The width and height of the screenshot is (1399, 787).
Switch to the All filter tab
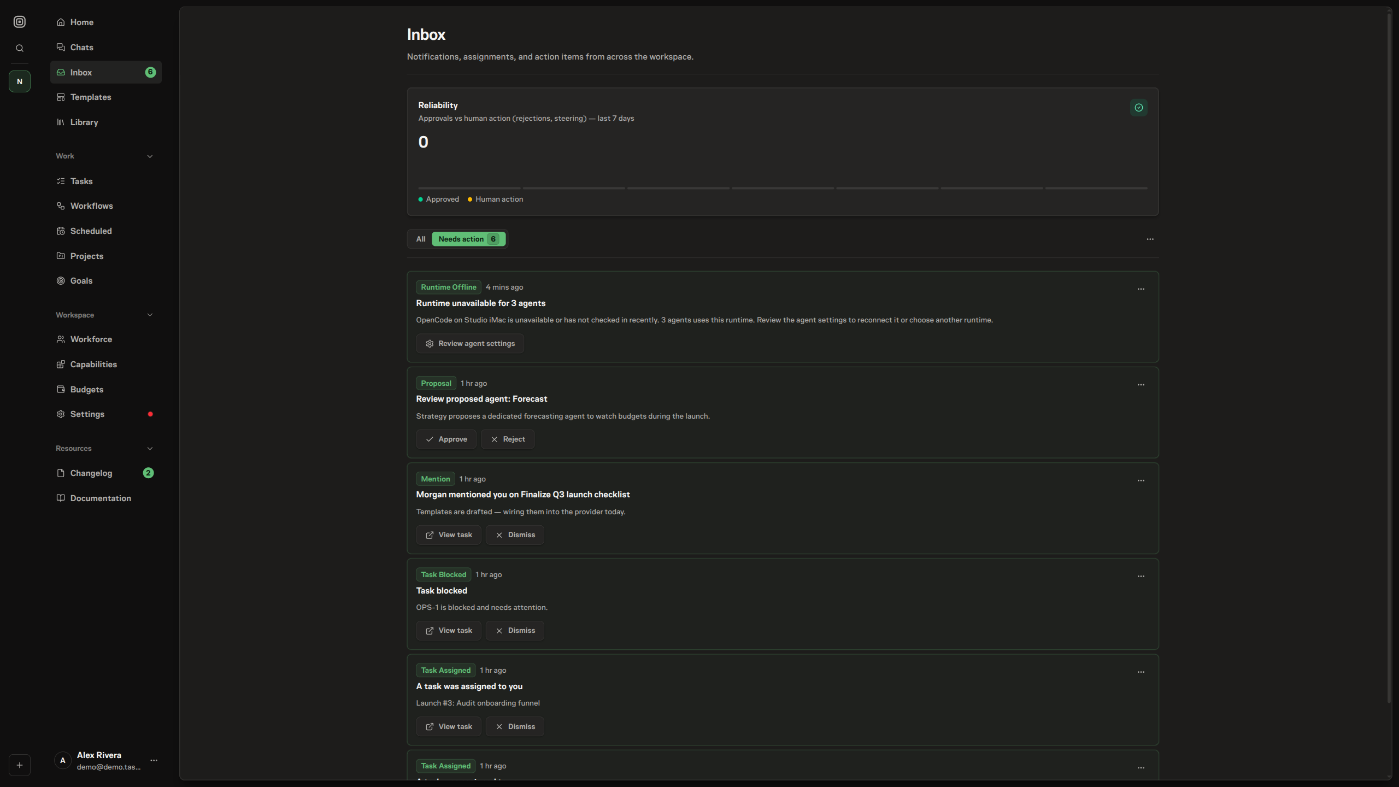pyautogui.click(x=421, y=239)
